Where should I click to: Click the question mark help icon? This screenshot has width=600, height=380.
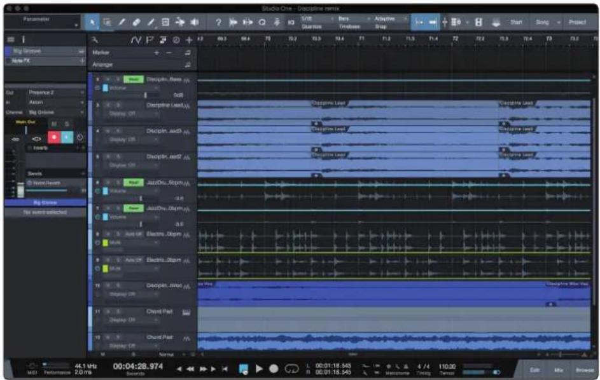218,22
